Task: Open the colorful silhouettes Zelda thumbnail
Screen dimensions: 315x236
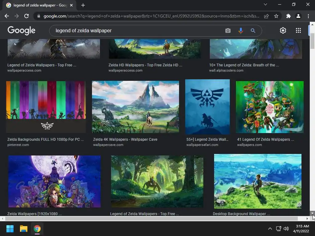Action: click(x=46, y=107)
